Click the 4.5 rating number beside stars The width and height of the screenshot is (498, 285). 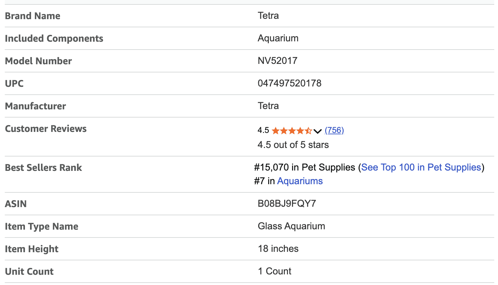click(x=263, y=131)
